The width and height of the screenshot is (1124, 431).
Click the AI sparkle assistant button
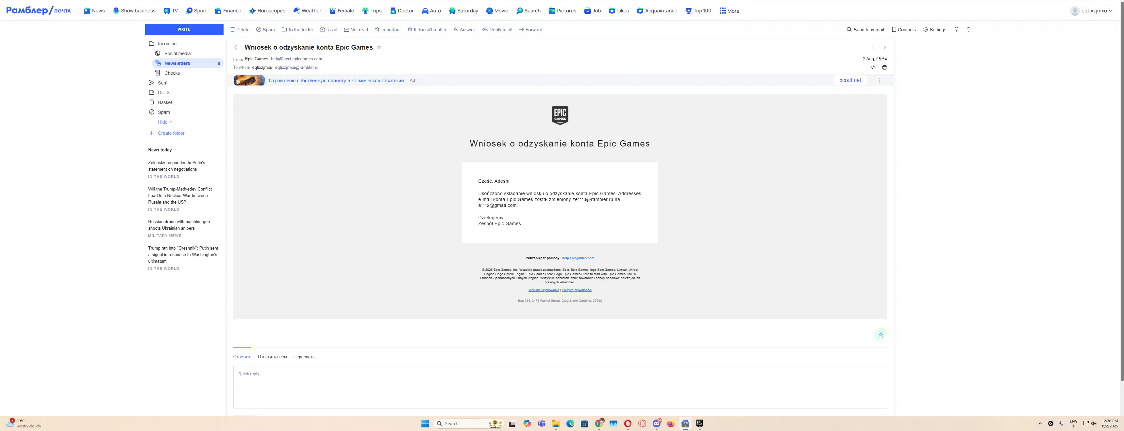pyautogui.click(x=881, y=335)
